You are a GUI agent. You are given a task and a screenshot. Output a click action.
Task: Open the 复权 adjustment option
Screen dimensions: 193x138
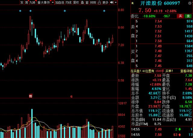tap(76, 2)
